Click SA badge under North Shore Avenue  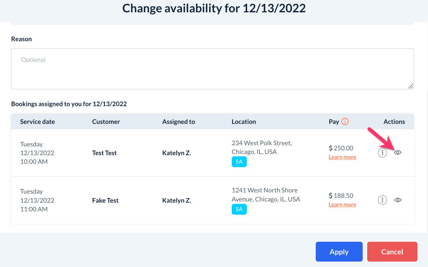(239, 209)
